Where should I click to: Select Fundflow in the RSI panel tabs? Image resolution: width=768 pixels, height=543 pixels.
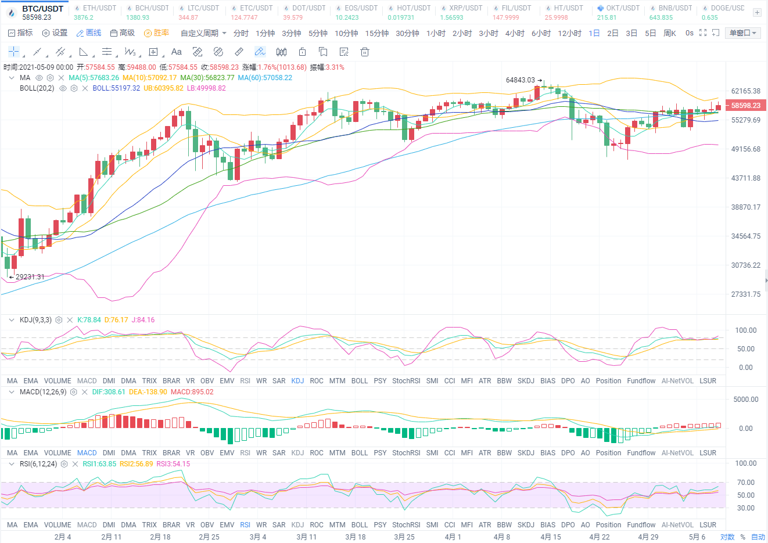(x=641, y=525)
